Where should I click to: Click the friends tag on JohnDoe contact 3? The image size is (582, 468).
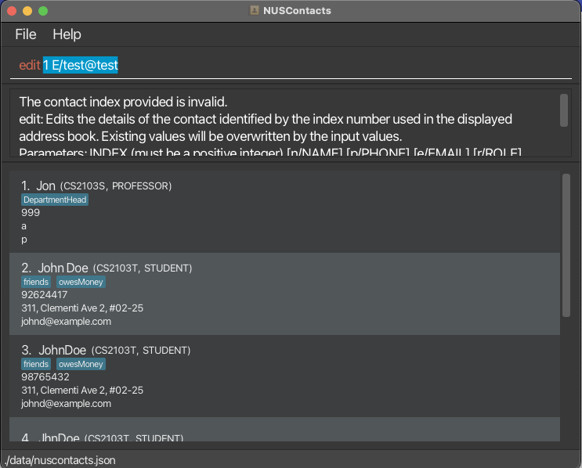point(36,364)
